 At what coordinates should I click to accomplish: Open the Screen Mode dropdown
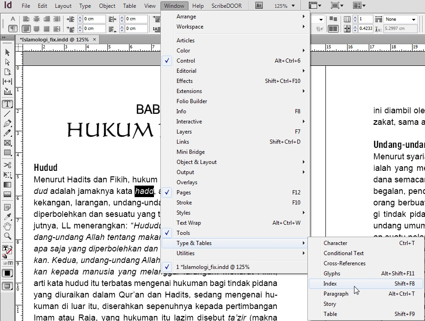pyautogui.click(x=337, y=6)
